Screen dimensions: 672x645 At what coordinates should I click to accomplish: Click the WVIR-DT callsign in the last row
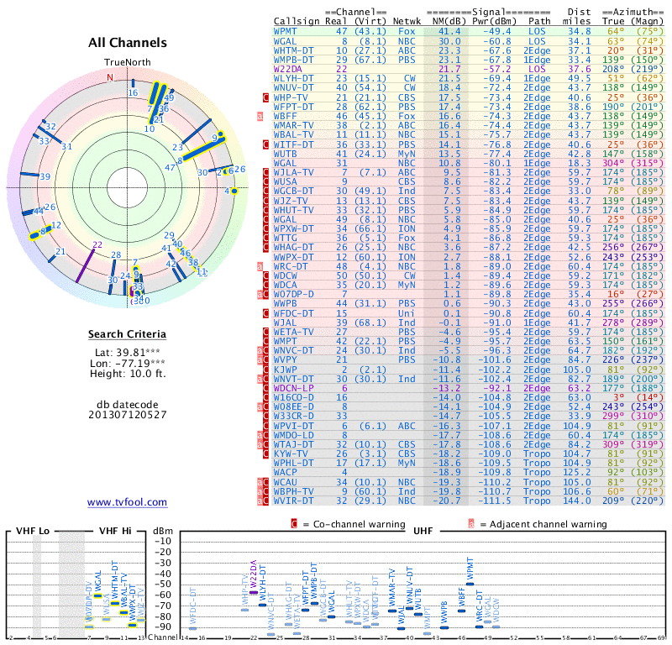click(x=294, y=500)
